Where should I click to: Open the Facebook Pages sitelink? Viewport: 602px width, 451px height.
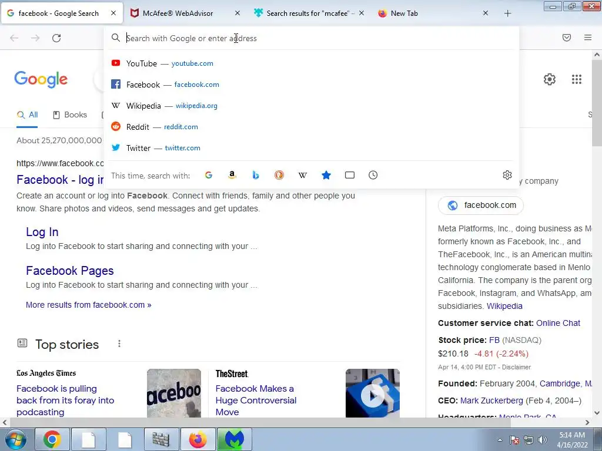click(x=70, y=271)
